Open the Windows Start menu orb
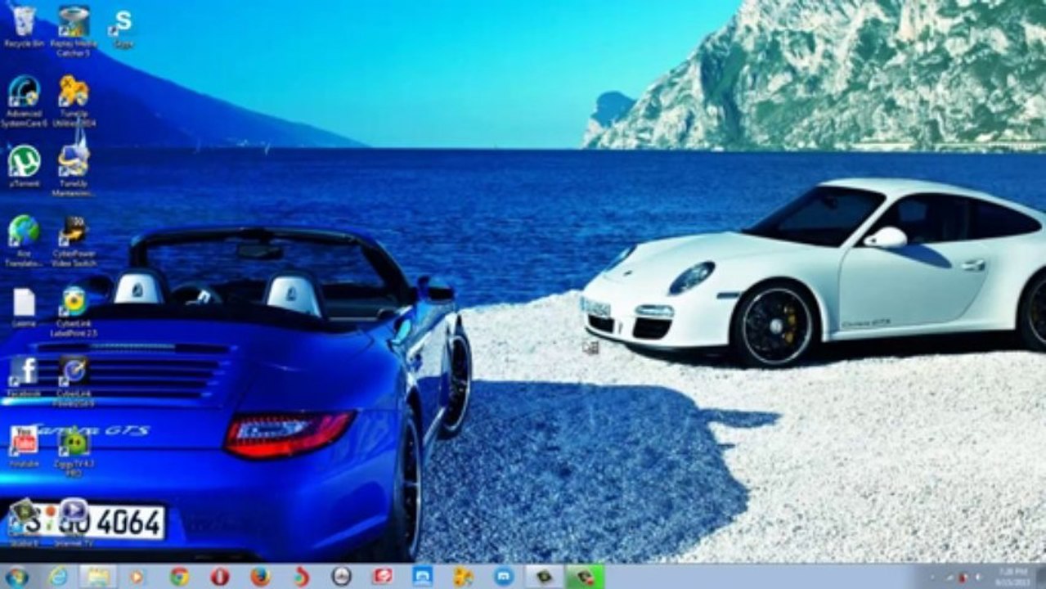Screen dimensions: 1046x589 pos(16,577)
